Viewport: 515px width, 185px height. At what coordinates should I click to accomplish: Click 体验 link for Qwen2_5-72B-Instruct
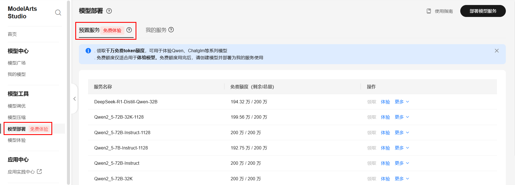(x=385, y=163)
